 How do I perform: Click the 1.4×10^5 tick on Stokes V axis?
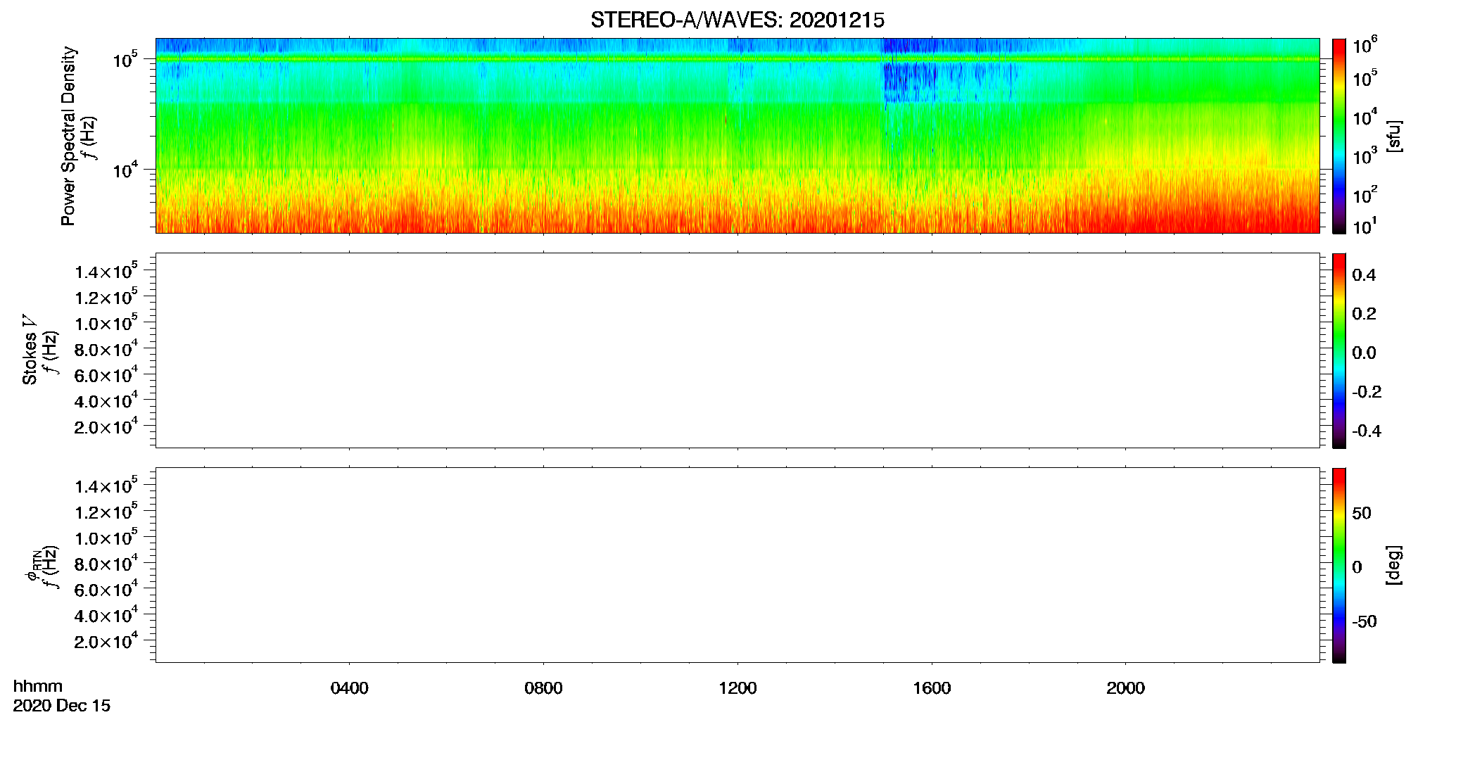106,271
